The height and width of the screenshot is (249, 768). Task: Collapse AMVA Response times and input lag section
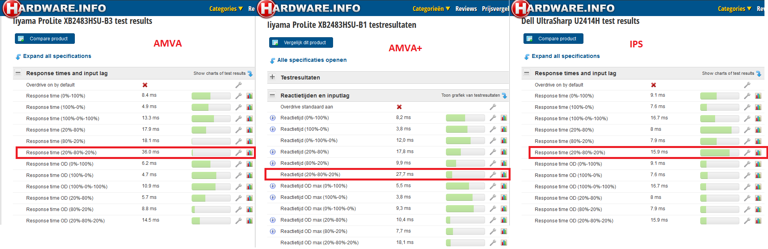[18, 73]
